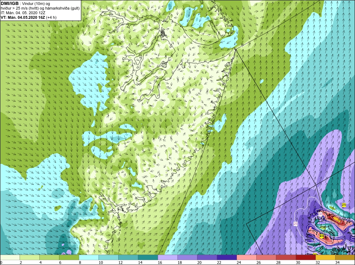Click the legend value '4'
Image resolution: width=355 pixels, height=265 pixels.
click(x=41, y=263)
